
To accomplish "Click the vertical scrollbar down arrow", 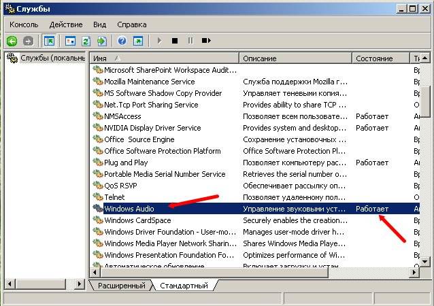I will pos(426,262).
